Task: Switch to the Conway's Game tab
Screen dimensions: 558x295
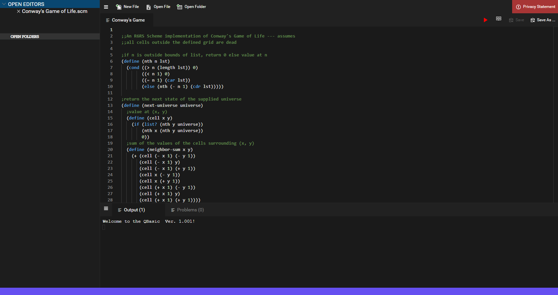Action: pos(127,20)
